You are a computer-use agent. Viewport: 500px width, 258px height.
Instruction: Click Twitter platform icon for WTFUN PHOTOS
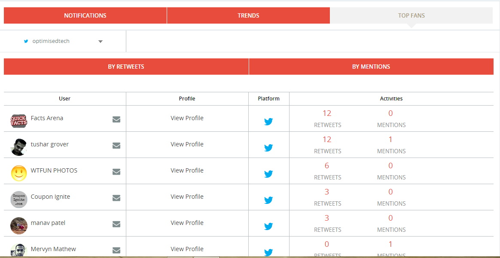(268, 173)
